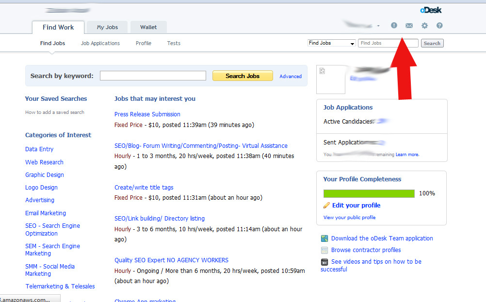The height and width of the screenshot is (302, 486).
Task: Select the Data Entry category
Action: [39, 149]
